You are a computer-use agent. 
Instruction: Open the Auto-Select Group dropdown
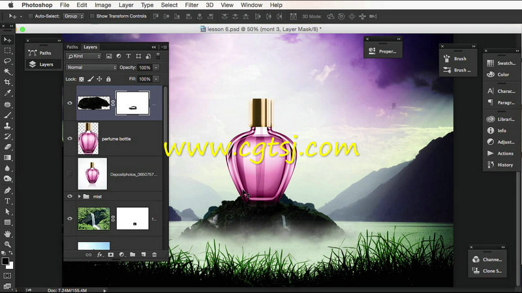73,16
